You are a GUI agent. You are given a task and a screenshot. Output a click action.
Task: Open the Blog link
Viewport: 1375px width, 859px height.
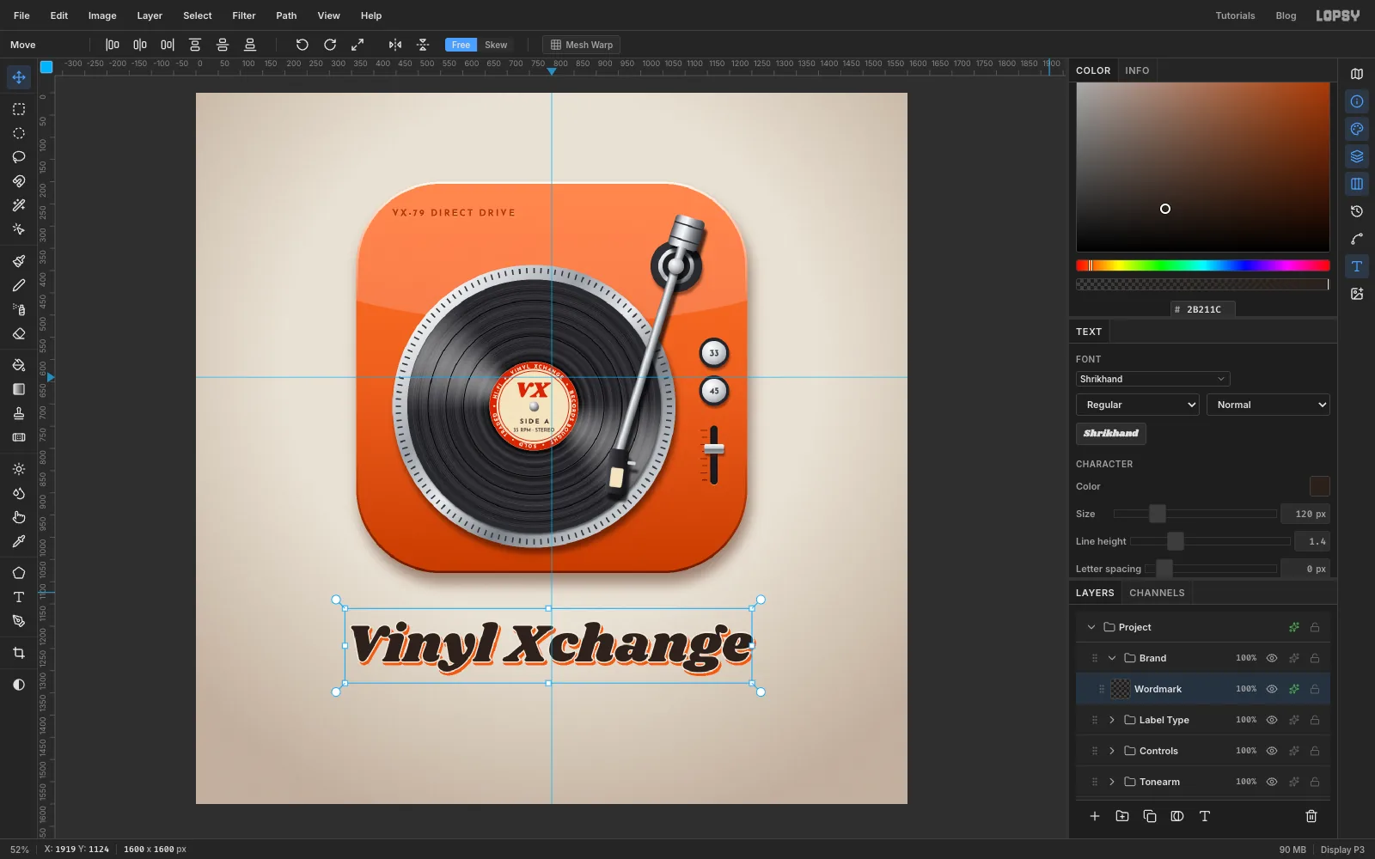[x=1286, y=15]
